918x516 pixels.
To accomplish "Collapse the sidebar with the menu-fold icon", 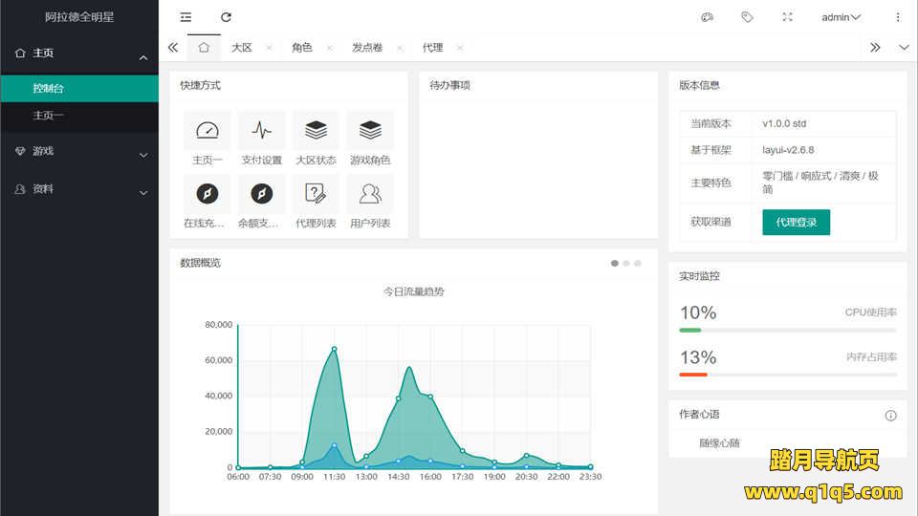I will click(186, 17).
